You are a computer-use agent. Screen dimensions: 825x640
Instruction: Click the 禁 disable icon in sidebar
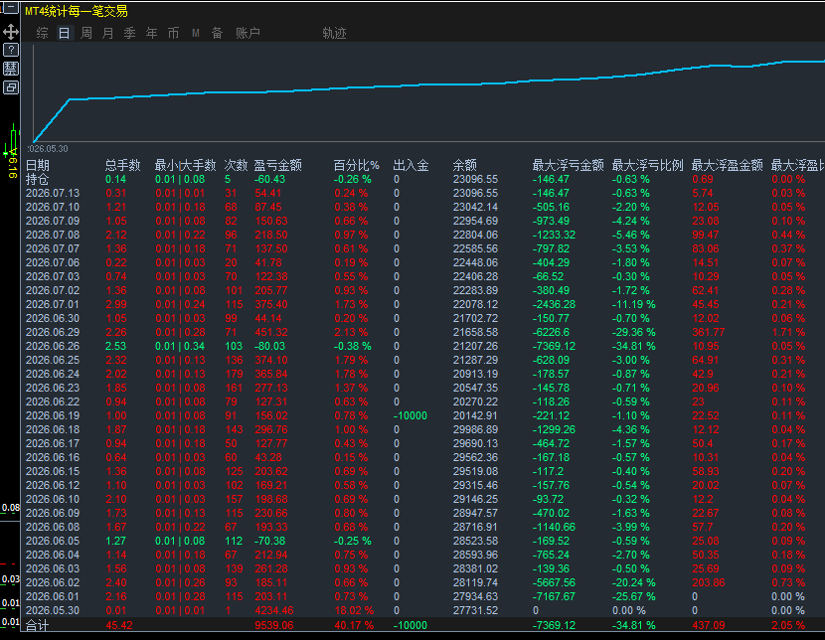pyautogui.click(x=11, y=69)
